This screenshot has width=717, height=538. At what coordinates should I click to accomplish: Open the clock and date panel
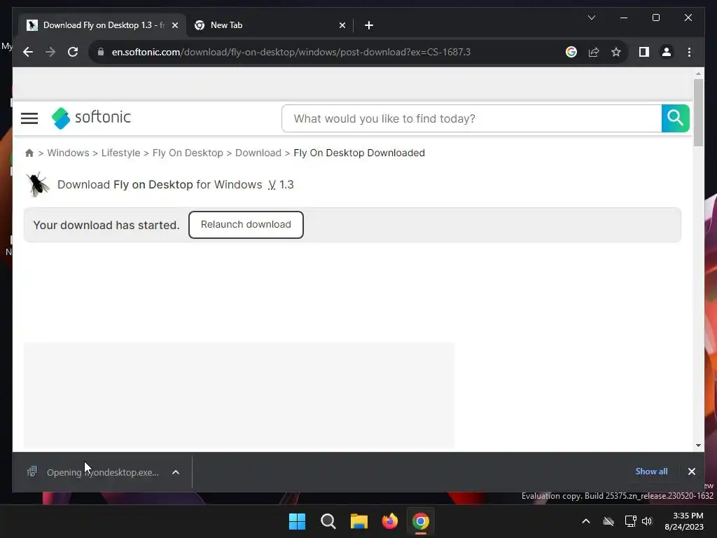684,521
